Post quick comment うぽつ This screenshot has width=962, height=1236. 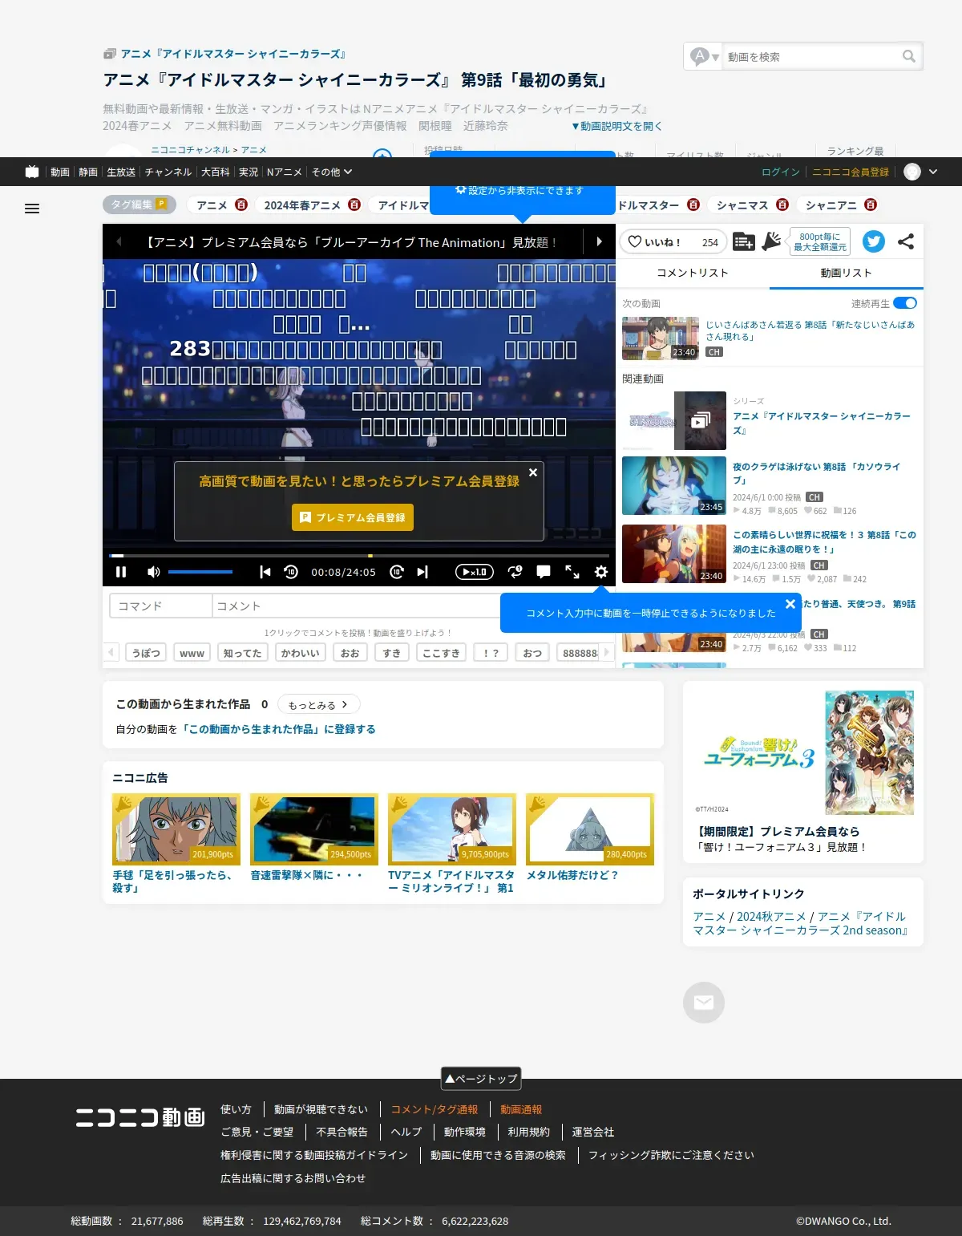click(x=146, y=653)
